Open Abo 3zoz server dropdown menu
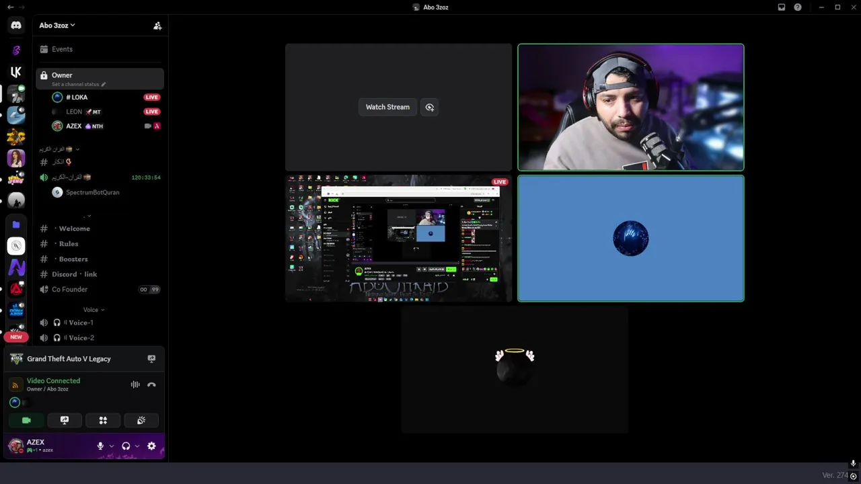 pos(57,26)
